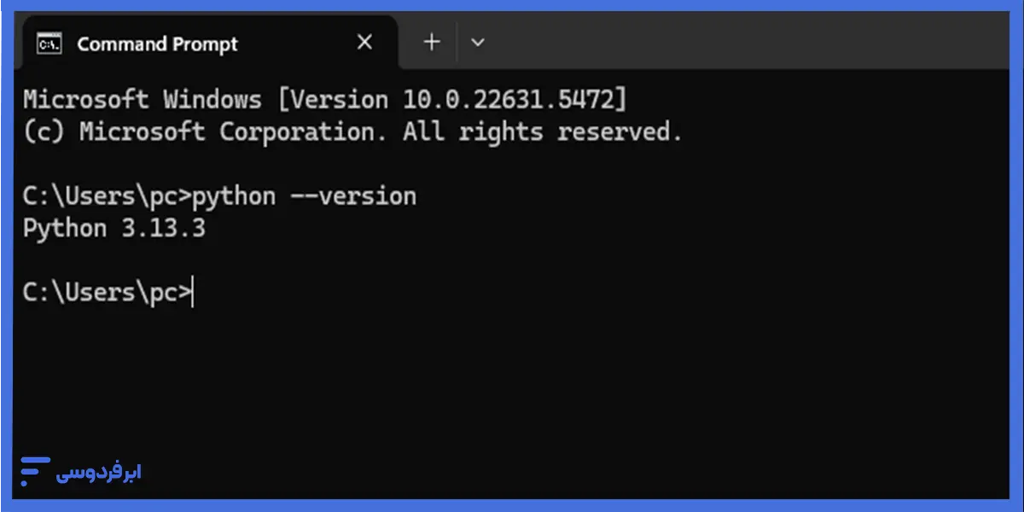Click the word Corporation in the copyright line

pos(298,132)
